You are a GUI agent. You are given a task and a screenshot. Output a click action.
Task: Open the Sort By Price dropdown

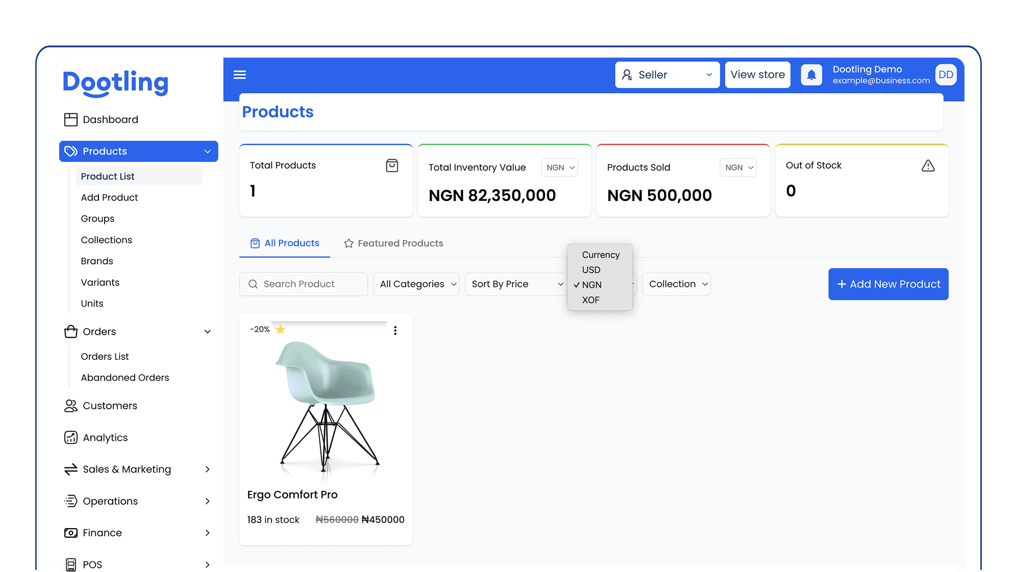coord(515,284)
